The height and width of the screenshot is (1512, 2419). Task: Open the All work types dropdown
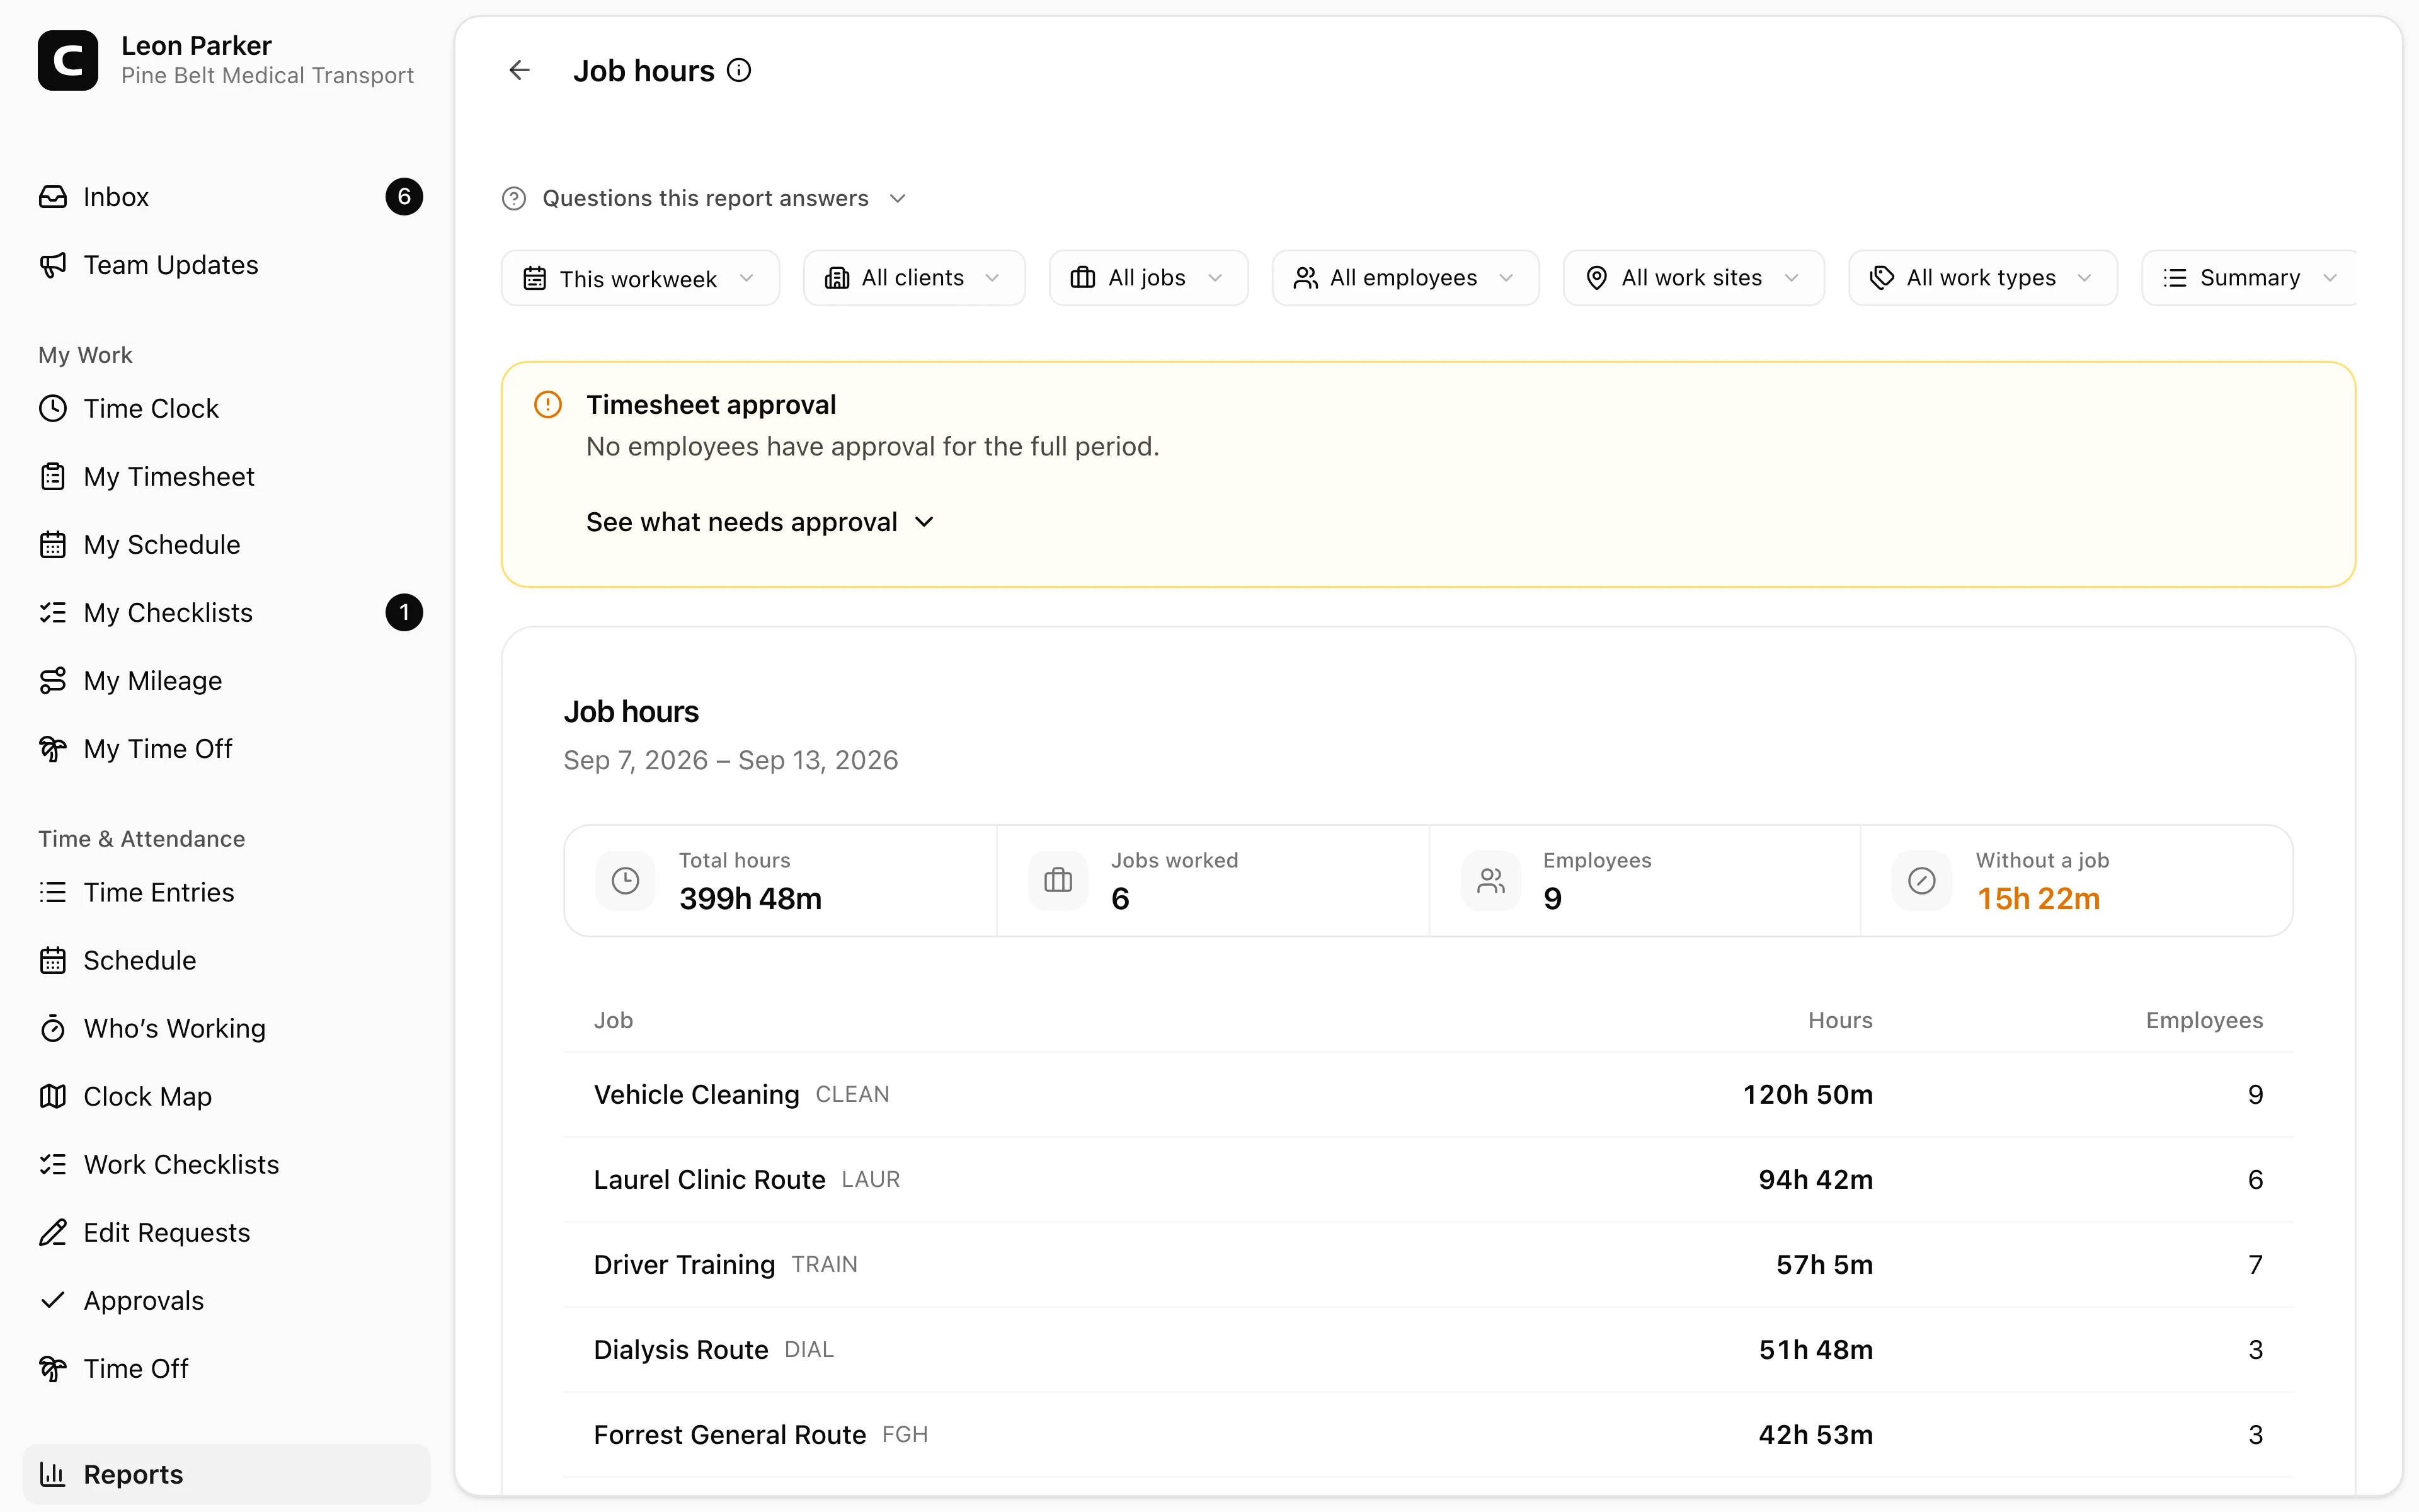[x=1982, y=278]
